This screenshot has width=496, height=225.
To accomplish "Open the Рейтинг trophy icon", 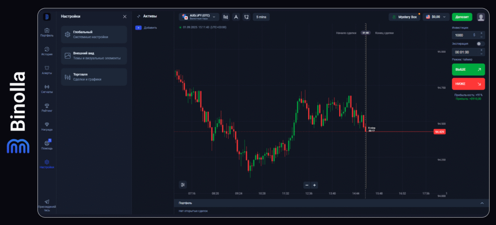I will point(46,107).
